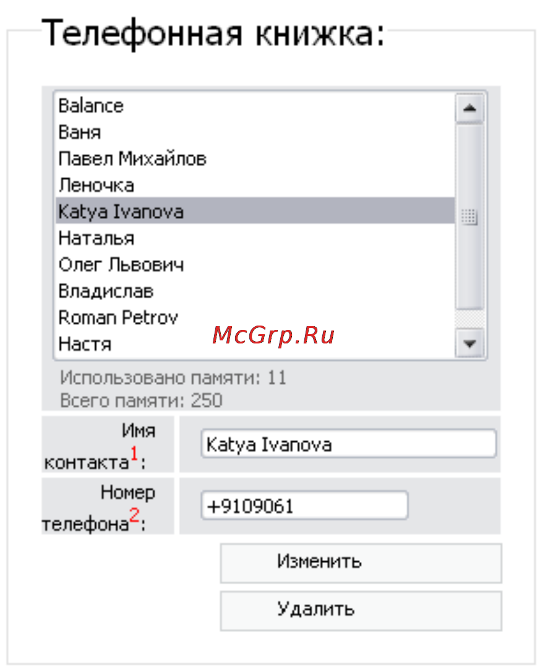Click the contact name input field
540x669 pixels.
[348, 444]
